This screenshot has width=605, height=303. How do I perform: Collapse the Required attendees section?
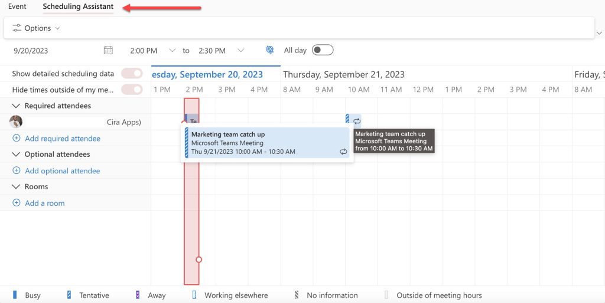(x=17, y=106)
